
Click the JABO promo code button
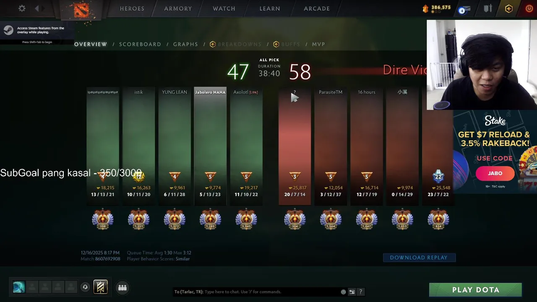[x=495, y=173]
